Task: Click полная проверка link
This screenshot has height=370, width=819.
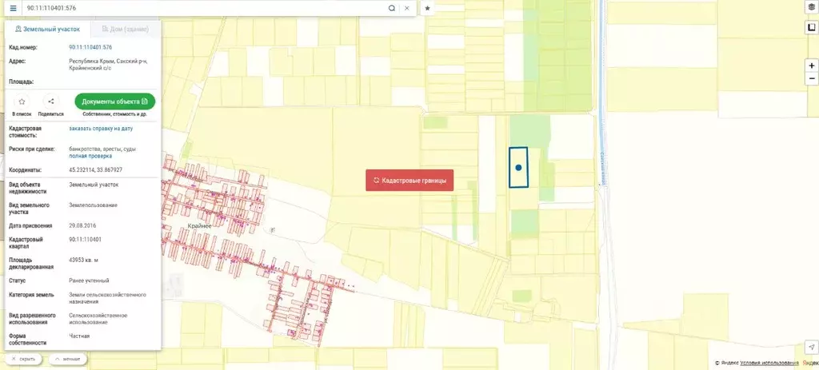Action: [90, 156]
